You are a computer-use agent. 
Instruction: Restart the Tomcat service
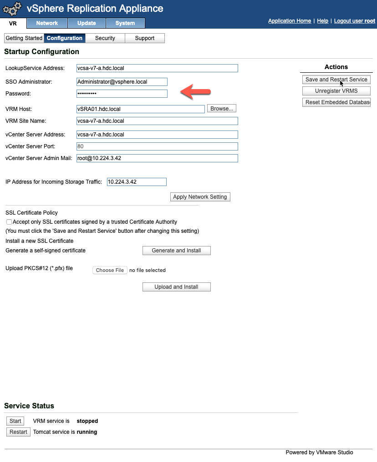[18, 432]
